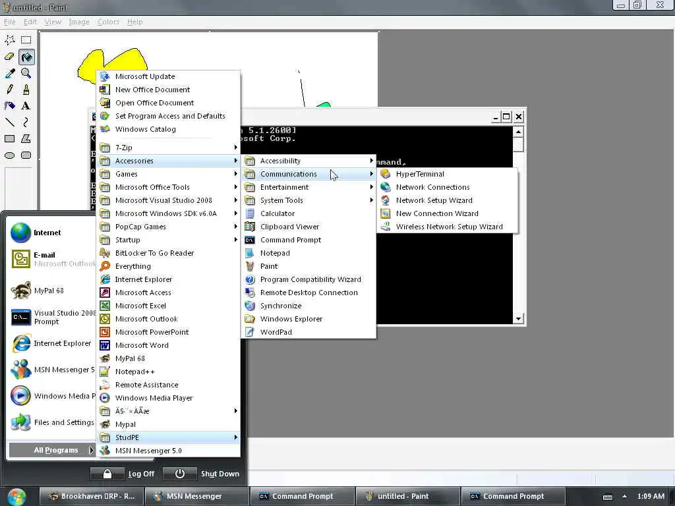Viewport: 675px width, 506px height.
Task: Launch the Wireless Network Setup Wizard
Action: (447, 227)
